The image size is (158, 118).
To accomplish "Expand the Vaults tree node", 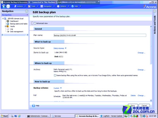I will 5,26.
